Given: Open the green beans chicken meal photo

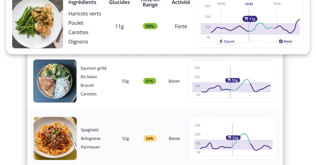Looking at the screenshot, I should (38, 24).
